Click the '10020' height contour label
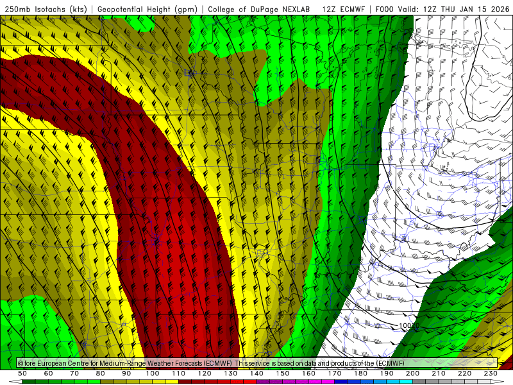513x385 pixels. point(409,325)
